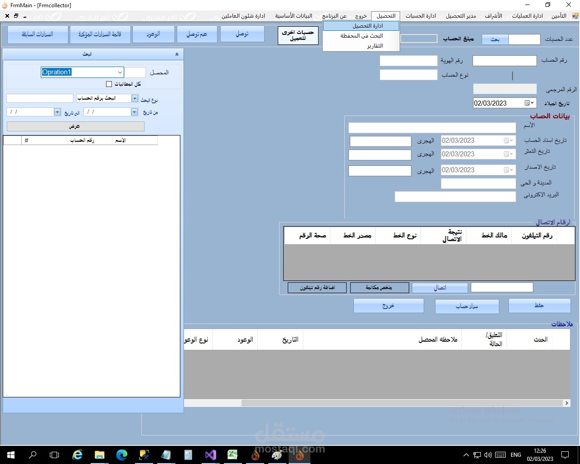Click the السدادات السابقة button
The height and width of the screenshot is (464, 580).
click(38, 34)
